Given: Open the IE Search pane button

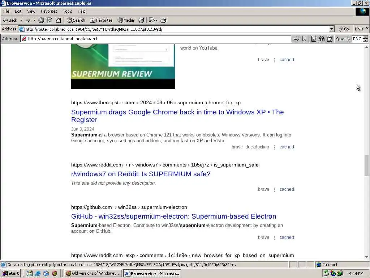Looking at the screenshot, I should (x=76, y=20).
